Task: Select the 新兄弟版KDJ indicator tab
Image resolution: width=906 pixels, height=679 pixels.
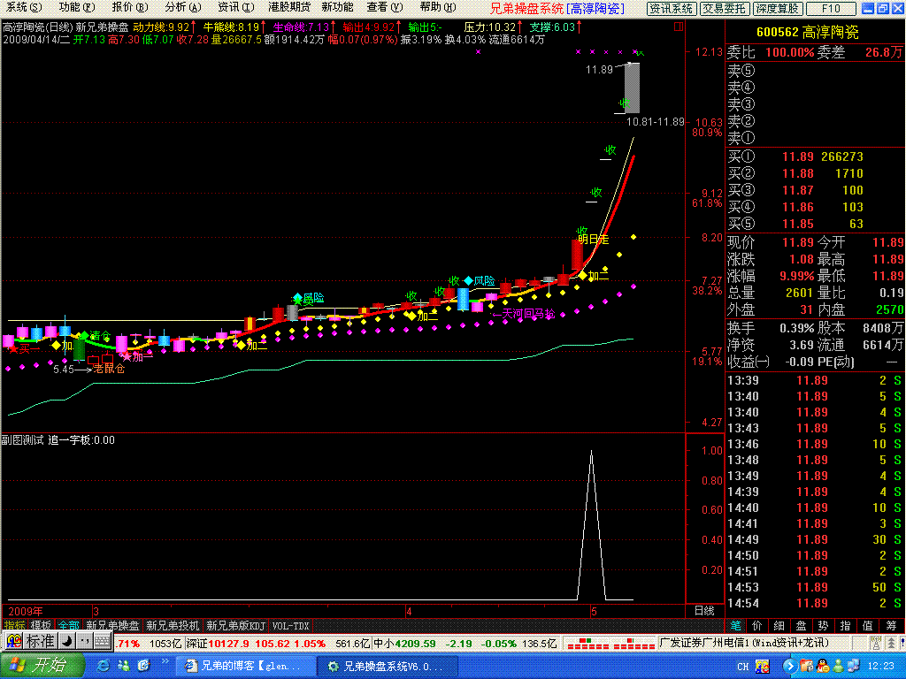Action: [x=235, y=625]
